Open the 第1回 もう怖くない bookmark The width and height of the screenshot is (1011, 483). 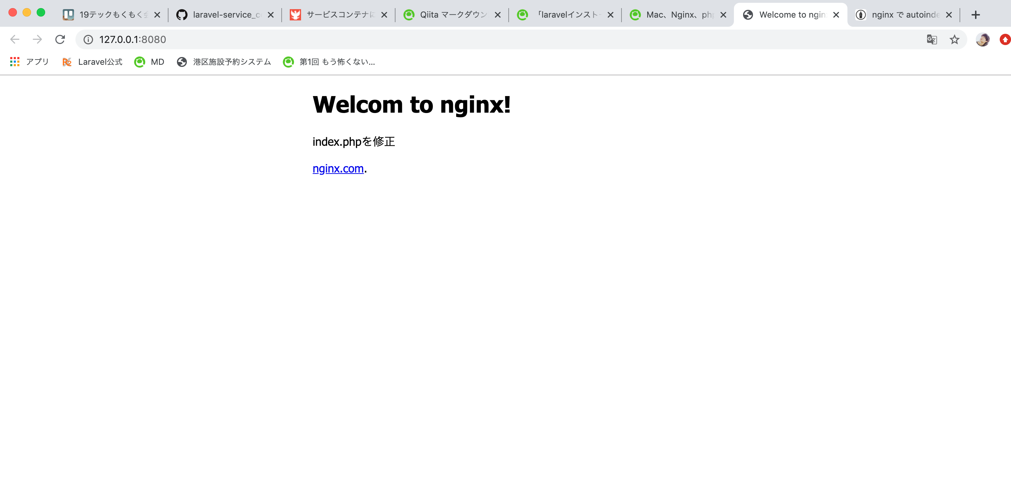tap(329, 62)
